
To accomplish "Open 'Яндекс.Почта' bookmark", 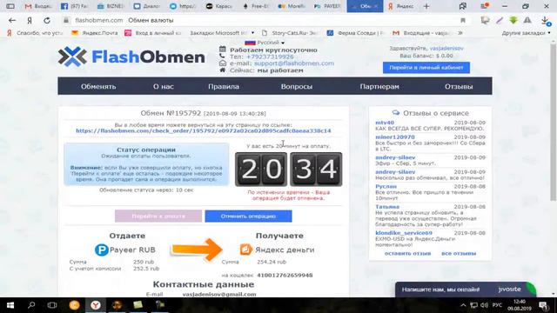I will click(x=95, y=33).
